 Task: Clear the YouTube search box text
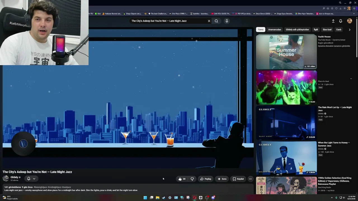click(x=209, y=21)
